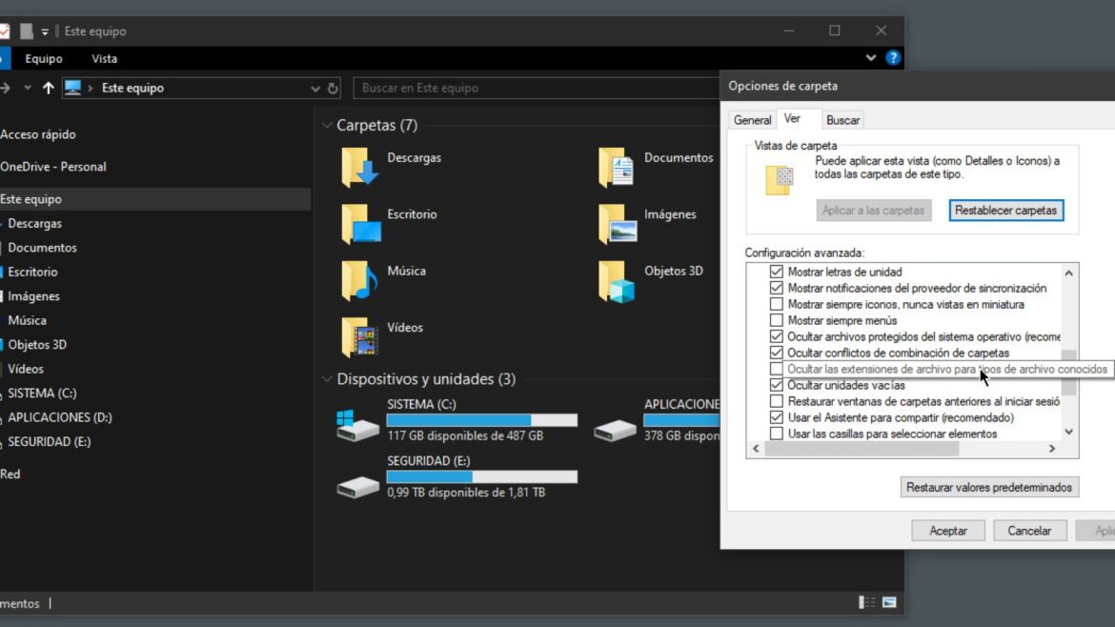This screenshot has width=1115, height=627.
Task: Select the SEGURIDAD (E:) drive icon
Action: pyautogui.click(x=357, y=486)
